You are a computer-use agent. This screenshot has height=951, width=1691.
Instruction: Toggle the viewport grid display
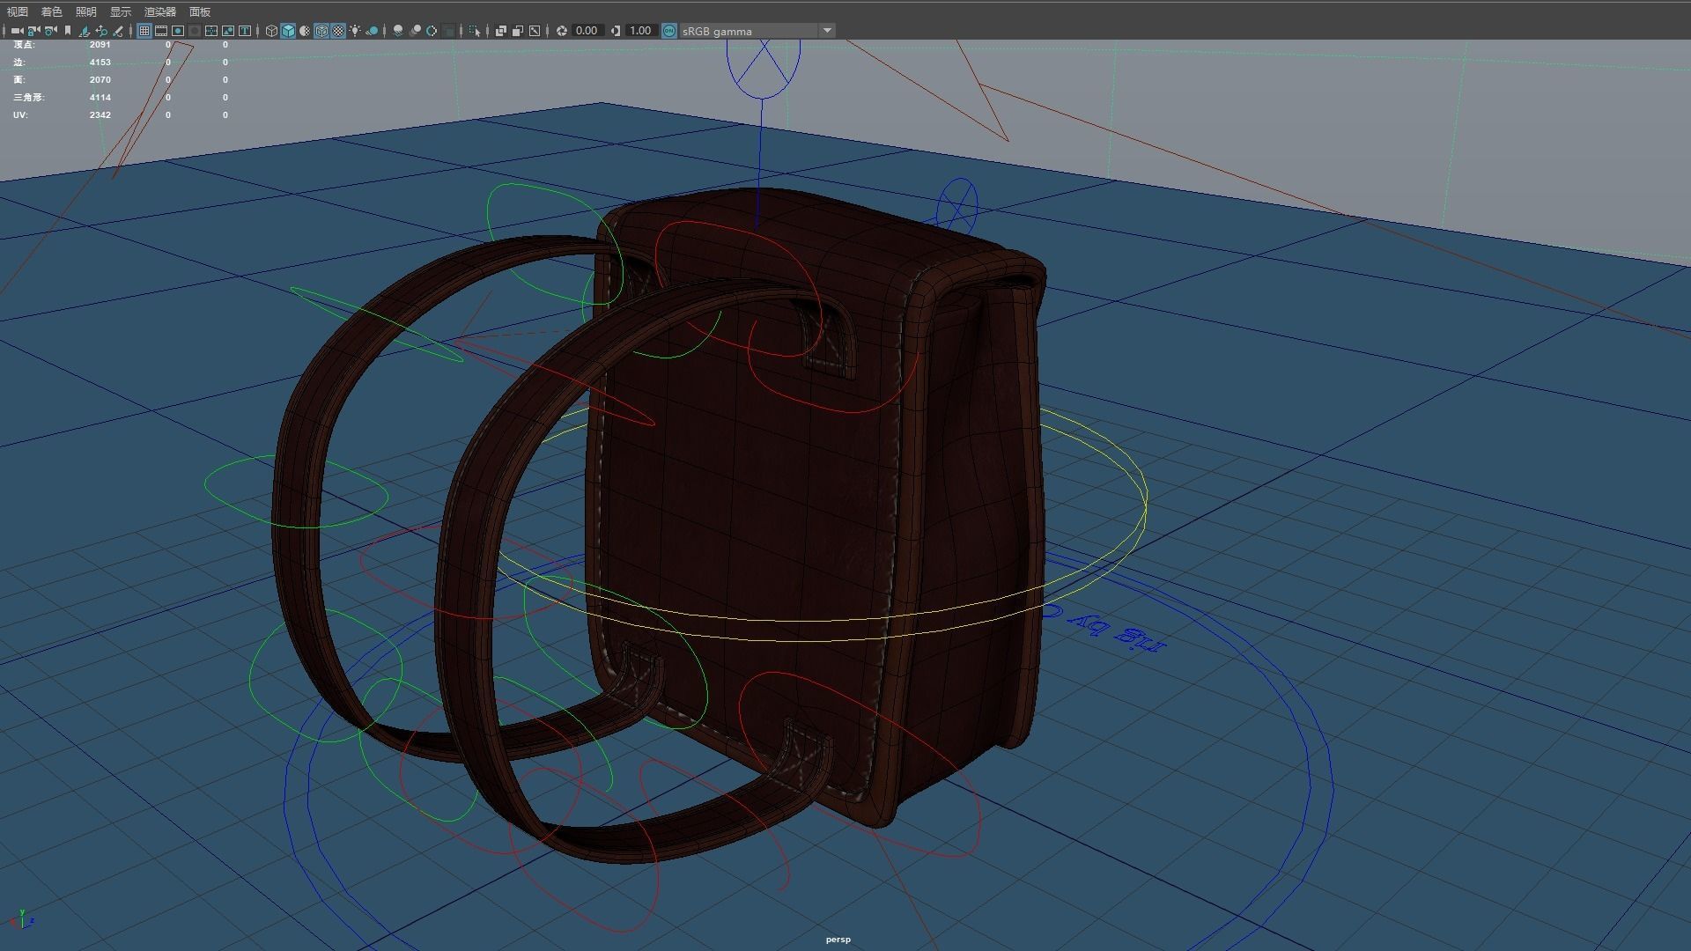[x=144, y=31]
